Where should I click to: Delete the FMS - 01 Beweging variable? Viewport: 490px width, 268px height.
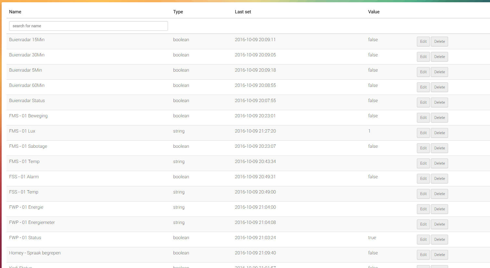[x=440, y=118]
